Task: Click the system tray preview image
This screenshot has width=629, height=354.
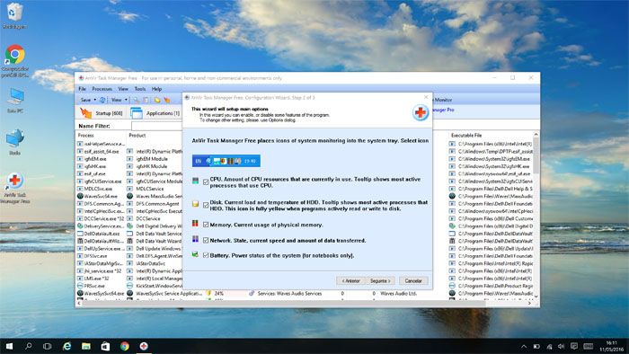Action: [226, 161]
